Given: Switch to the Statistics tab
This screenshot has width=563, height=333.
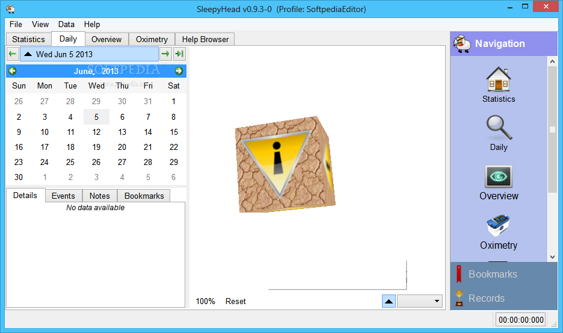Looking at the screenshot, I should [x=28, y=39].
